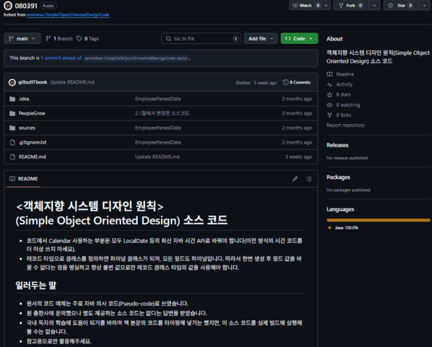Open Activity link in About sidebar

tap(340, 85)
